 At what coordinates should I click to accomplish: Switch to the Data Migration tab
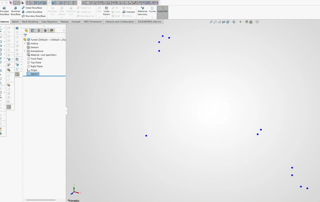pos(49,22)
